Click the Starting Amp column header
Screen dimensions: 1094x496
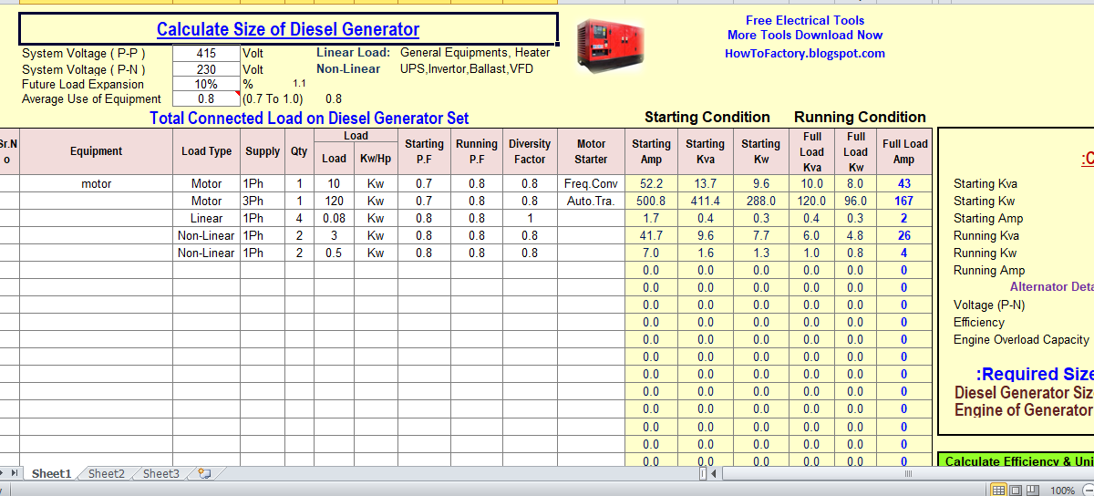[651, 151]
